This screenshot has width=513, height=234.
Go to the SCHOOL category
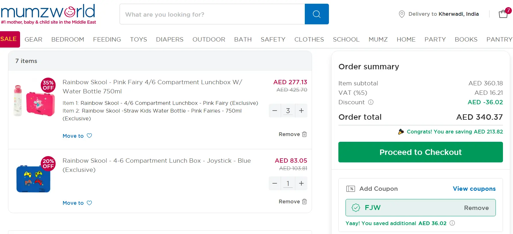(346, 40)
